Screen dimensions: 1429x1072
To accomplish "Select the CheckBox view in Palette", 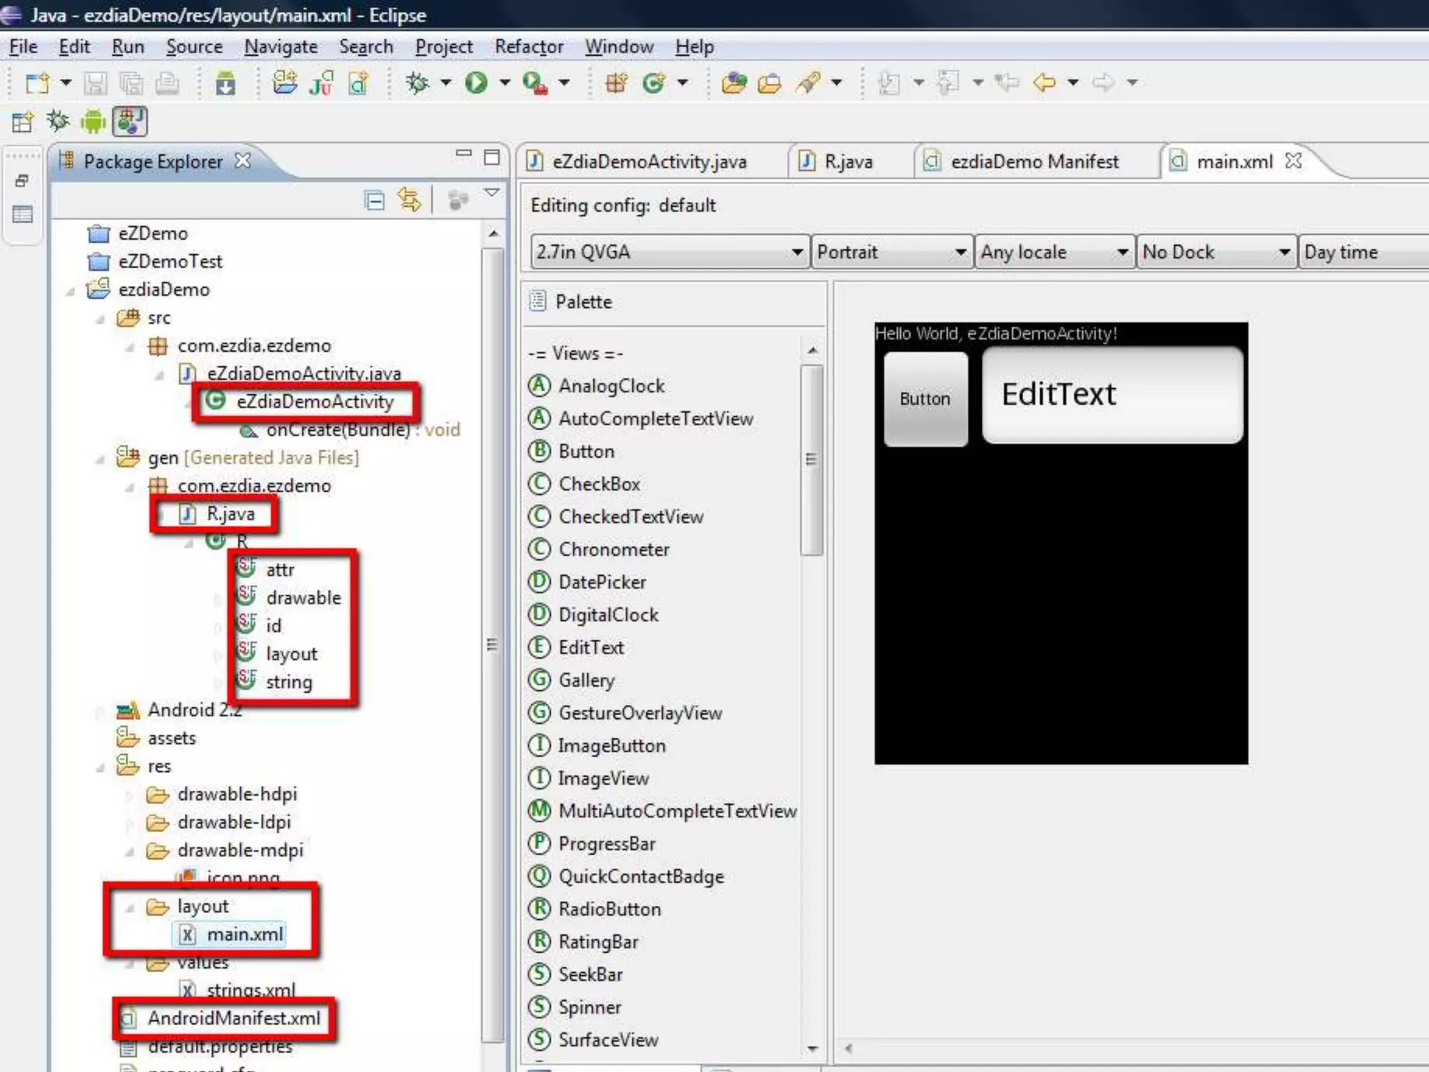I will (x=599, y=484).
